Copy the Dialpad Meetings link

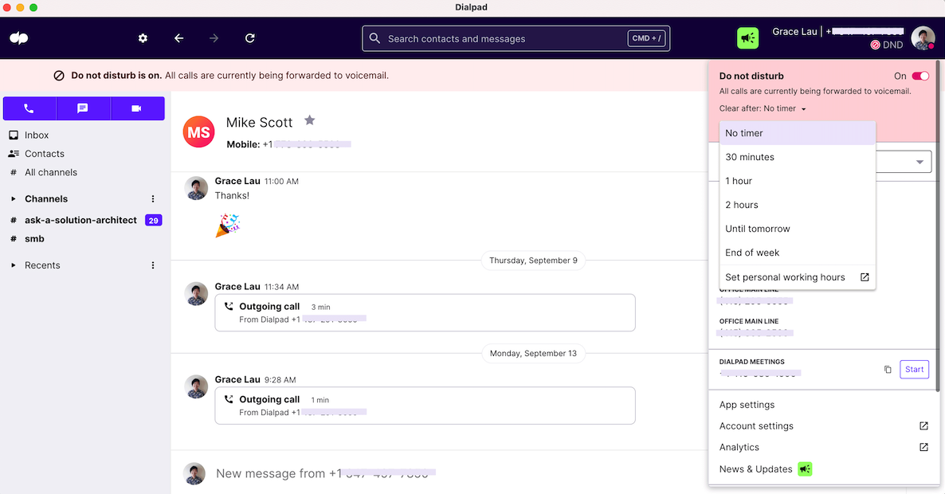tap(888, 369)
